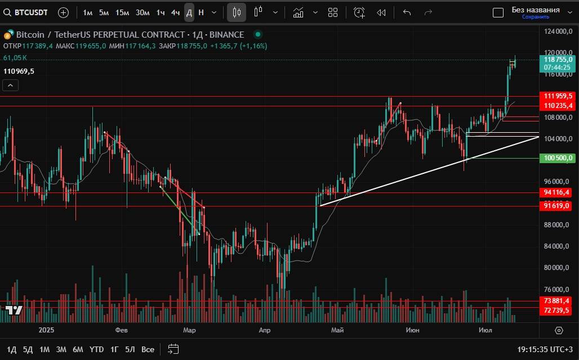Open the indicators chart icon
Image resolution: width=579 pixels, height=360 pixels.
[x=299, y=12]
